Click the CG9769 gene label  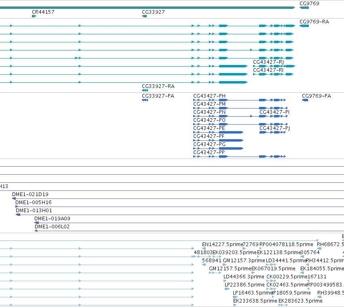pyautogui.click(x=309, y=4)
